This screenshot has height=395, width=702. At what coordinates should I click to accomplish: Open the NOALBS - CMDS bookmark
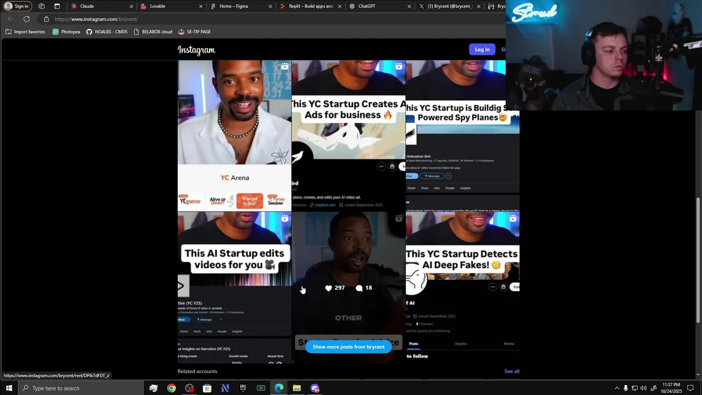(107, 32)
